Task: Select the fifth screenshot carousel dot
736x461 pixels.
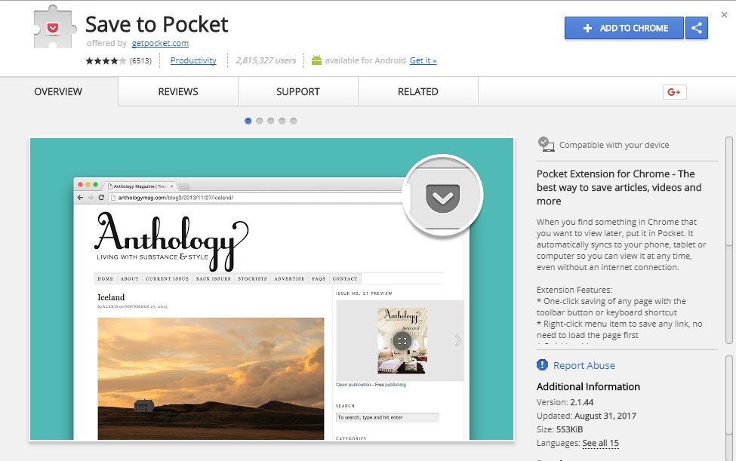Action: pos(293,121)
